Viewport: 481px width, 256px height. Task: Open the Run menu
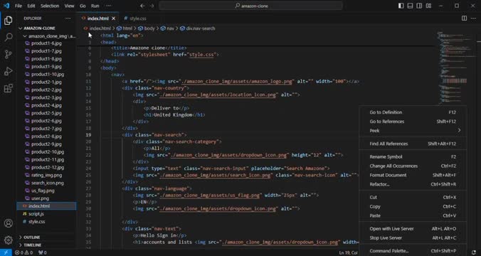coord(95,6)
